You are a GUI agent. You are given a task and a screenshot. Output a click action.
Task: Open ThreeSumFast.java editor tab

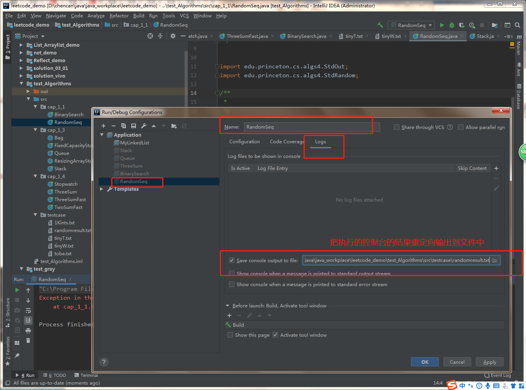tap(247, 36)
